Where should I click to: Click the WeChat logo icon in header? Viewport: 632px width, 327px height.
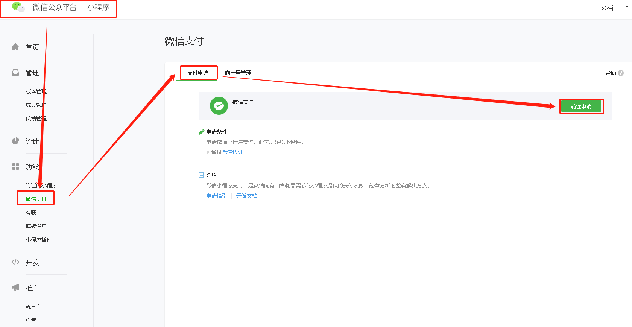coord(18,7)
